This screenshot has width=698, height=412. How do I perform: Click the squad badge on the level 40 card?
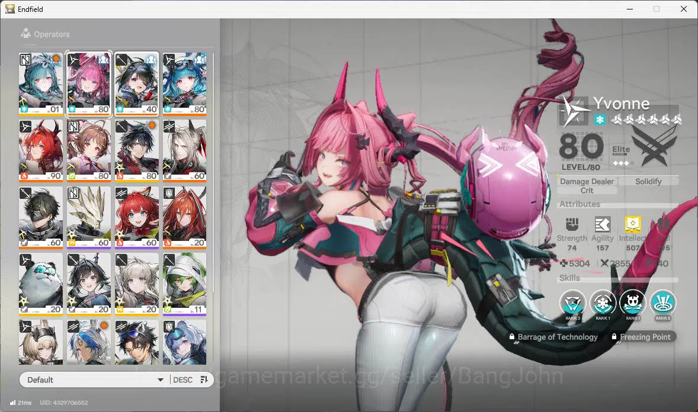(151, 59)
